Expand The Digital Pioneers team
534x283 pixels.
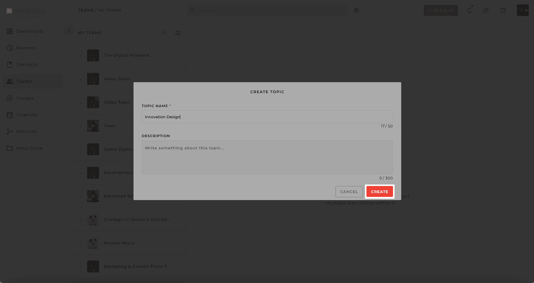(x=81, y=55)
